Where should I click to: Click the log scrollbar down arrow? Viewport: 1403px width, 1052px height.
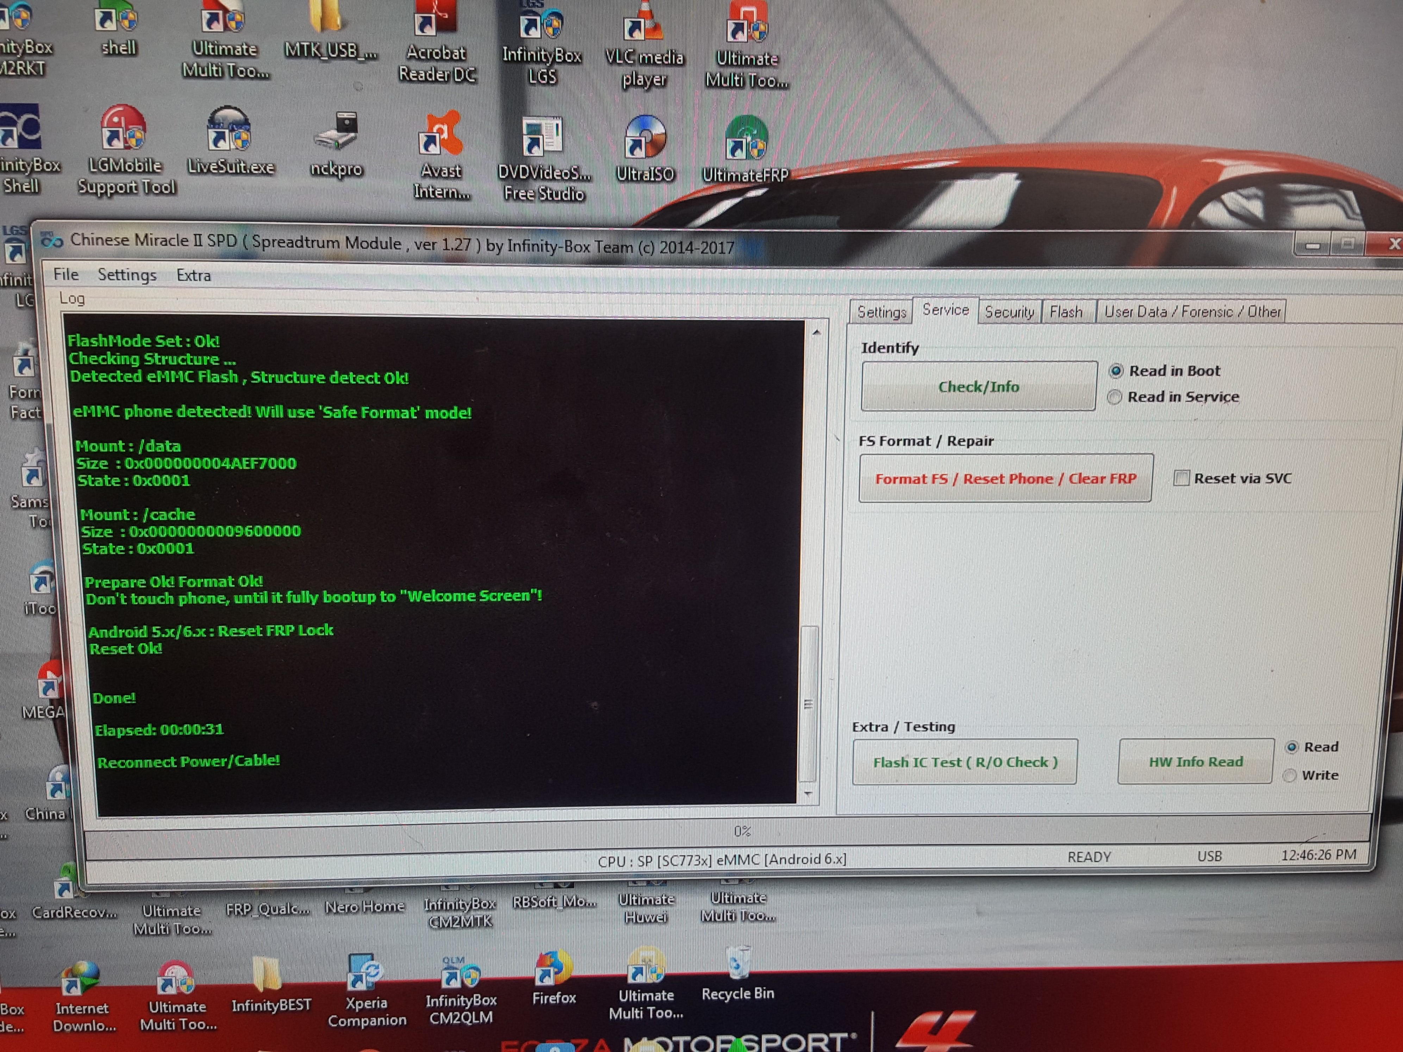point(808,793)
